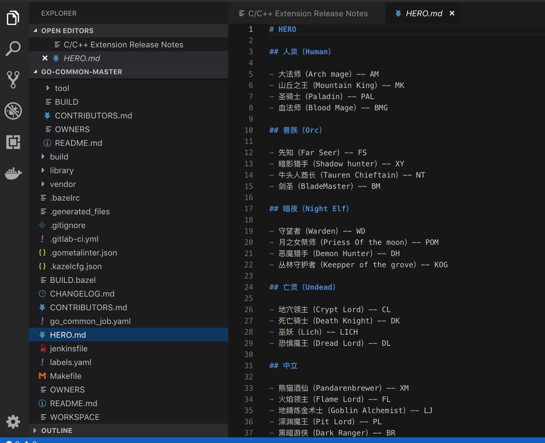Open go_common_job.yaml file
This screenshot has width=545, height=443.
(128, 321)
